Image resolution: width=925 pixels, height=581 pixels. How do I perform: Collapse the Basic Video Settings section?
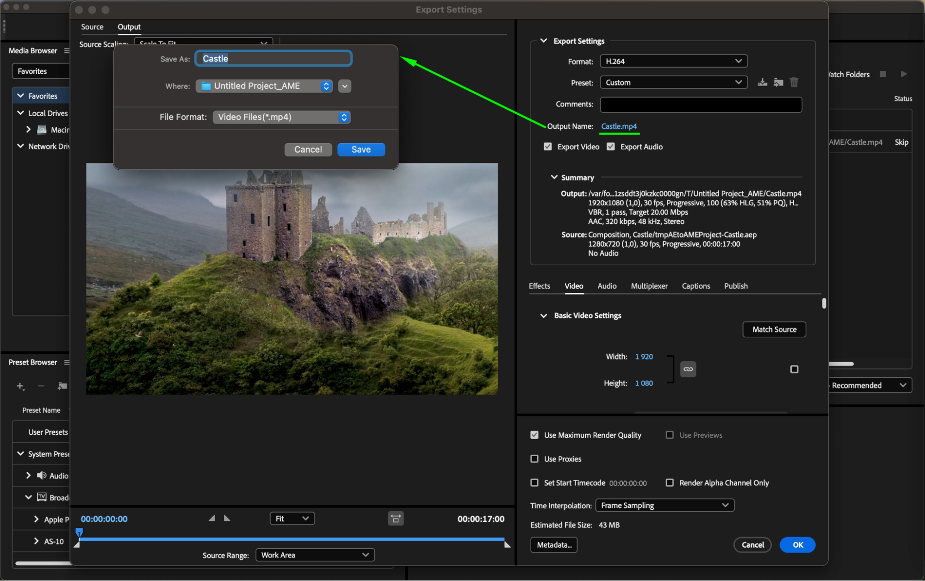click(544, 315)
